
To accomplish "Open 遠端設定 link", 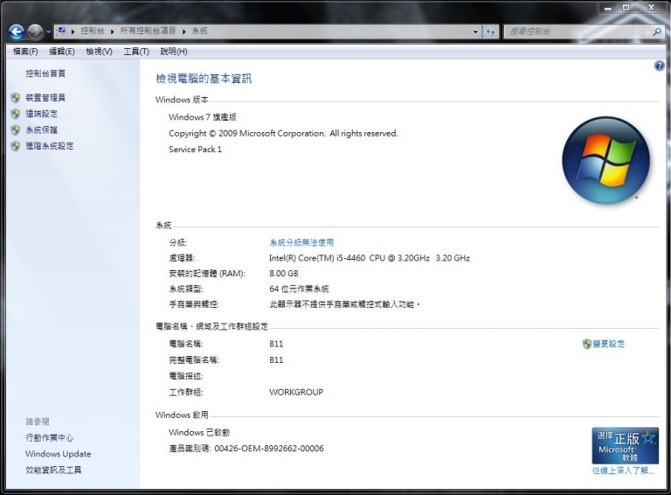I will (x=42, y=114).
